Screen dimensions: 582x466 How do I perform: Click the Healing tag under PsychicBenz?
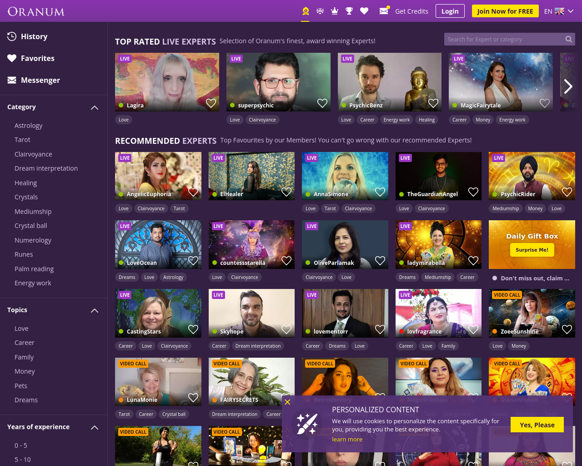click(427, 120)
